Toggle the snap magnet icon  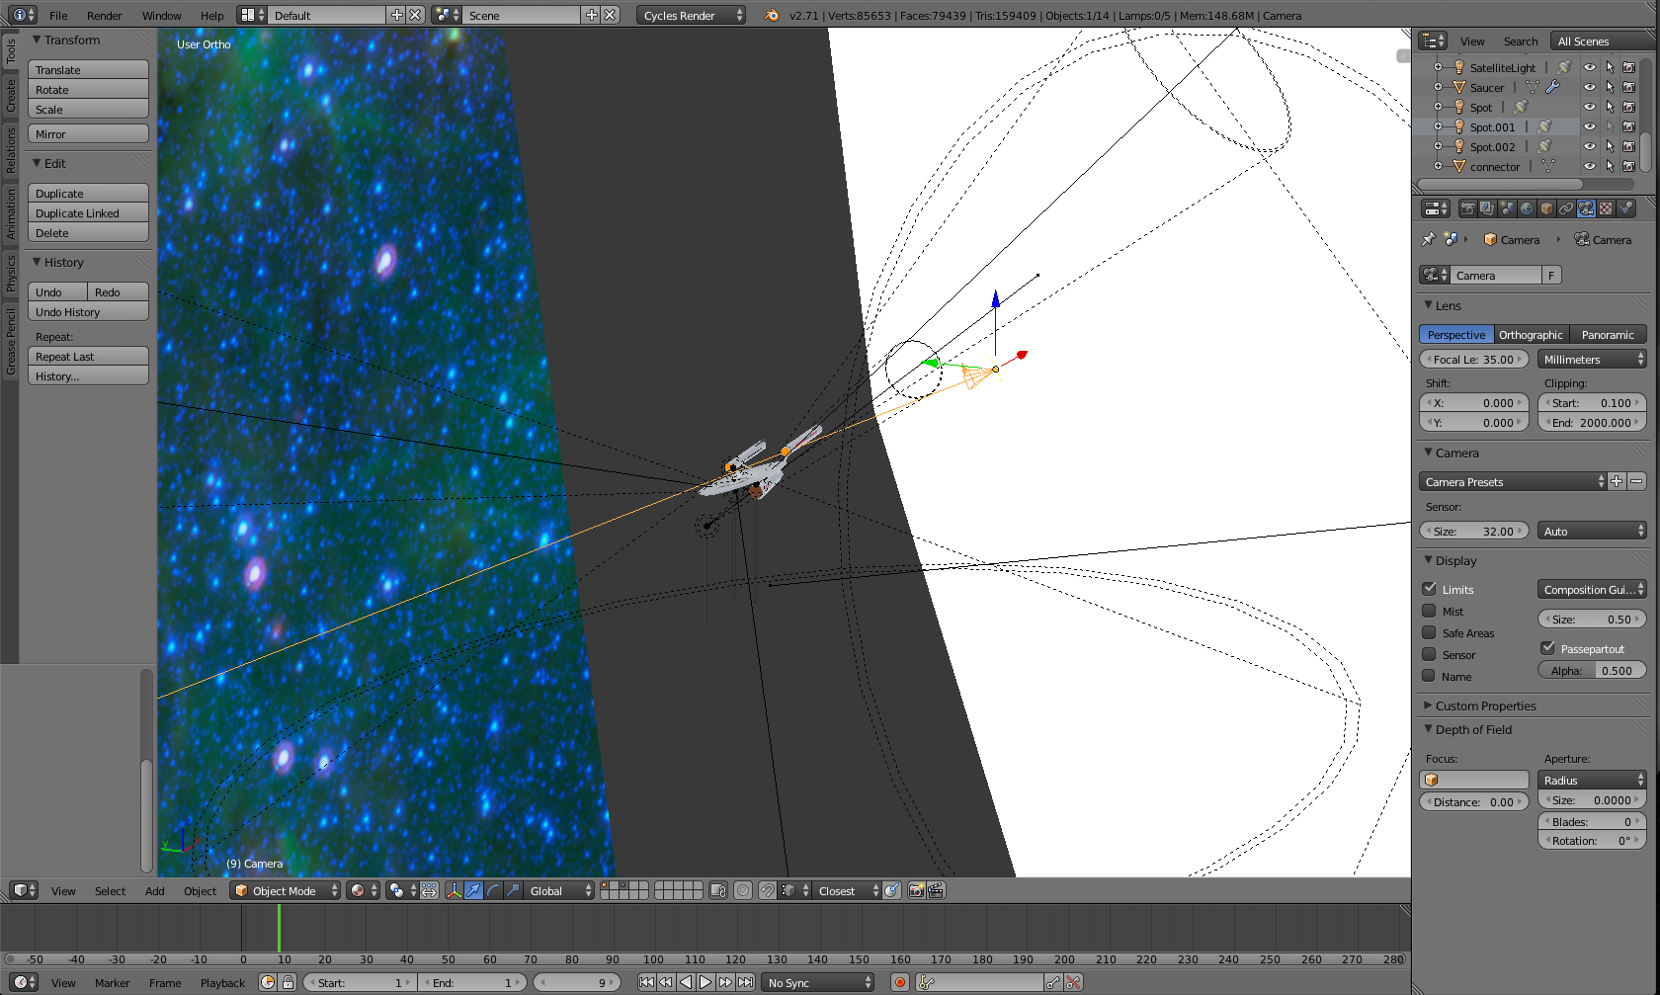point(767,890)
